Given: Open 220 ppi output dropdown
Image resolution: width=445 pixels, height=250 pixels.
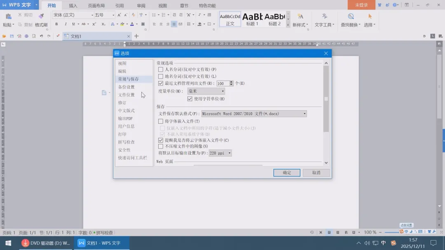Looking at the screenshot, I should tap(220, 153).
